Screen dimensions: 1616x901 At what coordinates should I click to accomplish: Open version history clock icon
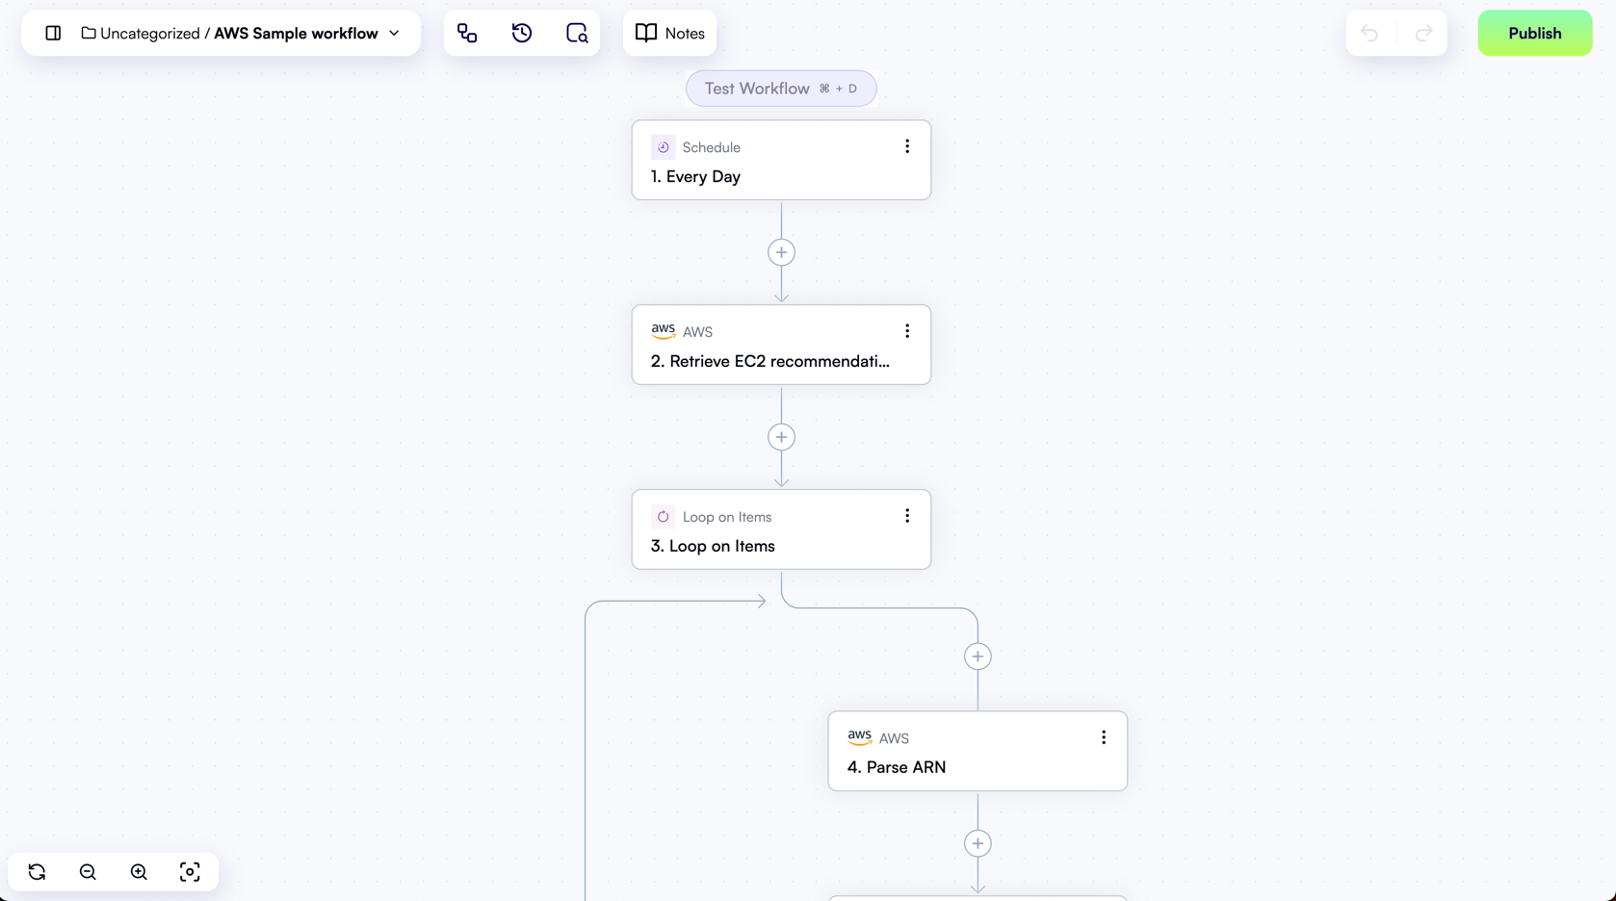[x=522, y=33]
